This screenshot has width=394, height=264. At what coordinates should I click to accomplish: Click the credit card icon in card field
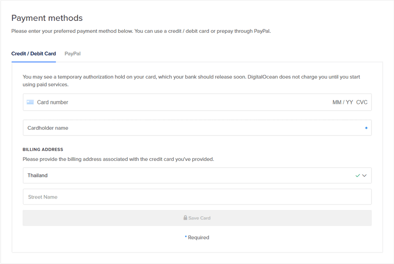pyautogui.click(x=30, y=102)
